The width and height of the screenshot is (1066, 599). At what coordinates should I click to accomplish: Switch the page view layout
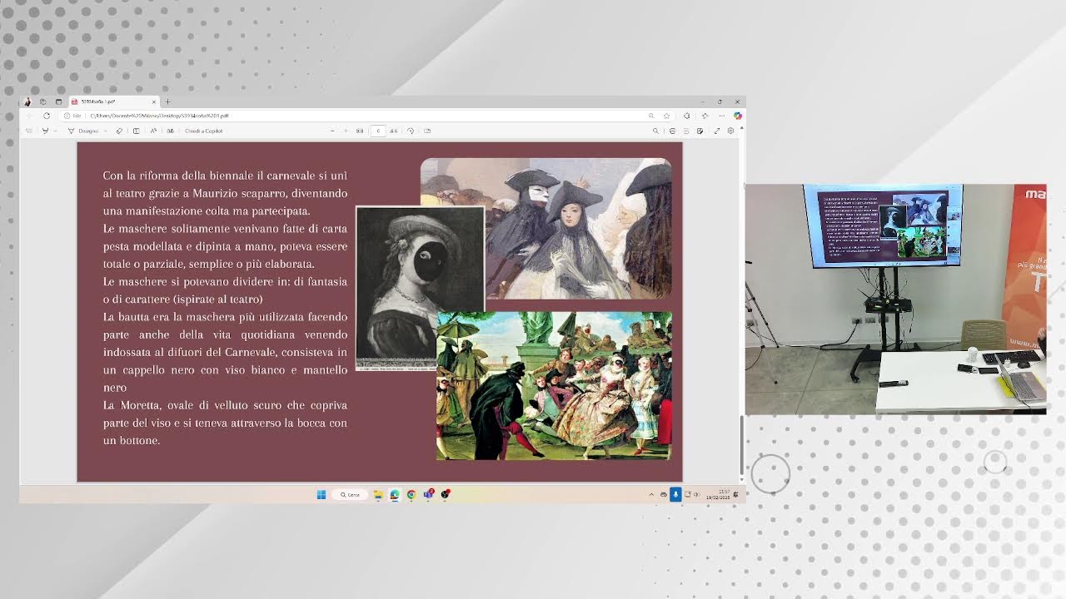coord(427,131)
